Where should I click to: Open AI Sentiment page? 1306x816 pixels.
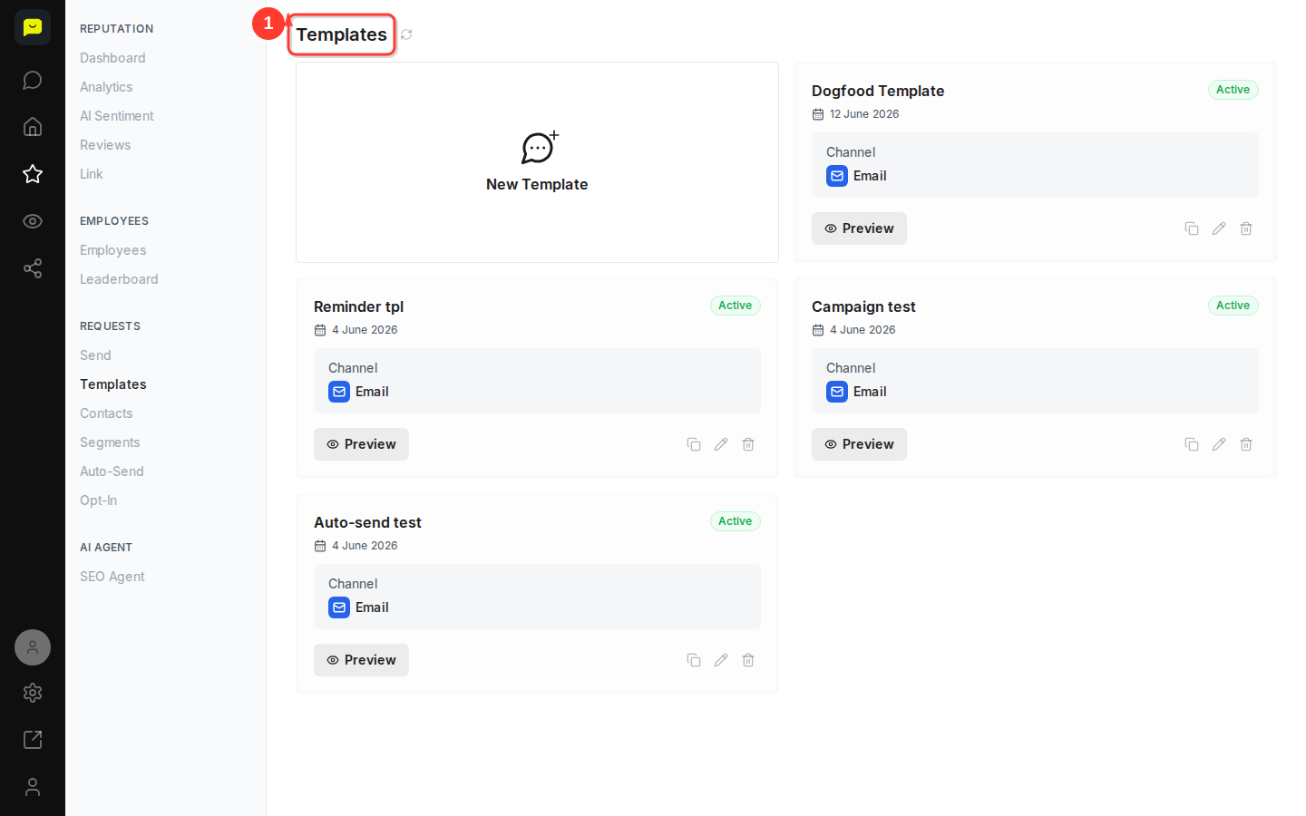117,116
